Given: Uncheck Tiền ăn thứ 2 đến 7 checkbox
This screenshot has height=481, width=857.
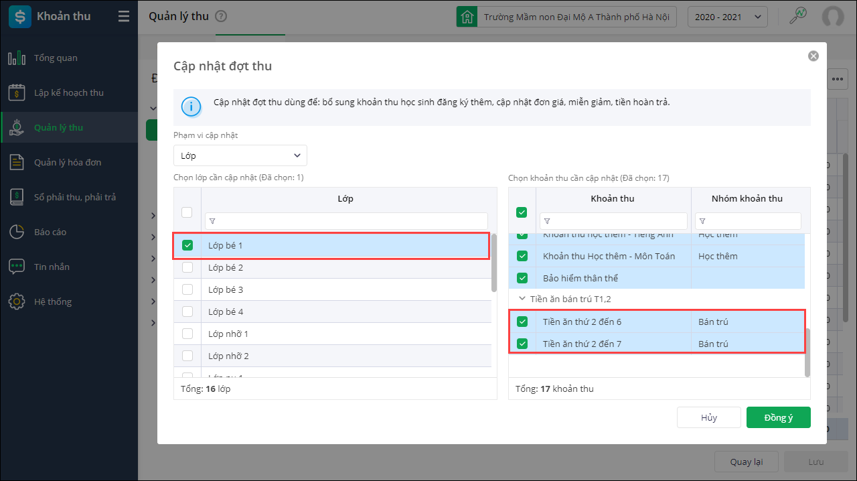Looking at the screenshot, I should 522,344.
